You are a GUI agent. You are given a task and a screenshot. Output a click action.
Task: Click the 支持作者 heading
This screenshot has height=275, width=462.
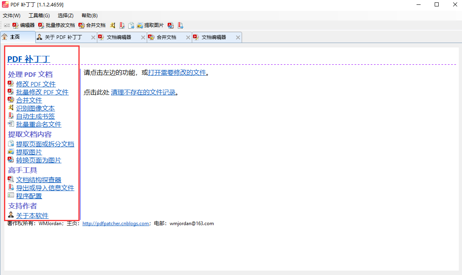23,206
